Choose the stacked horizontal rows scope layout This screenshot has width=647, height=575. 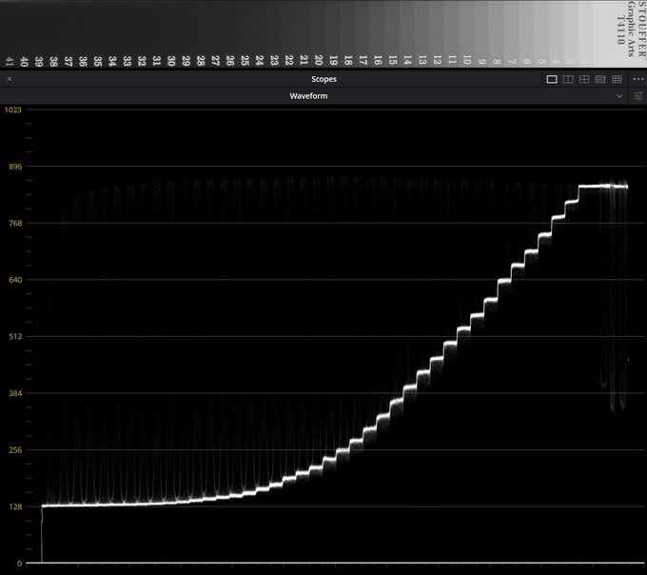tap(600, 79)
